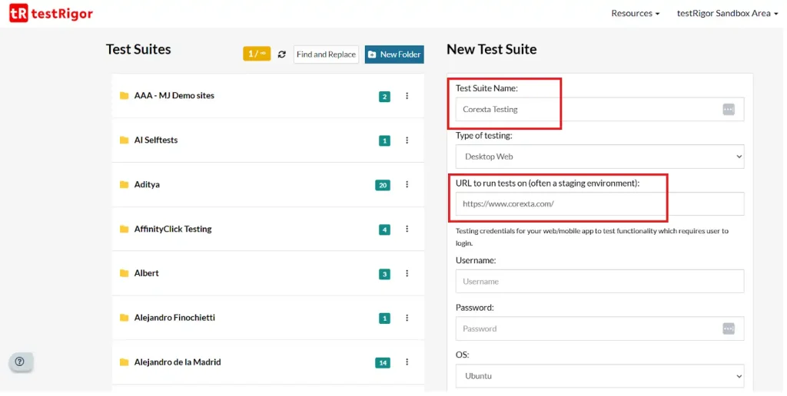Open Find and Replace

point(326,54)
